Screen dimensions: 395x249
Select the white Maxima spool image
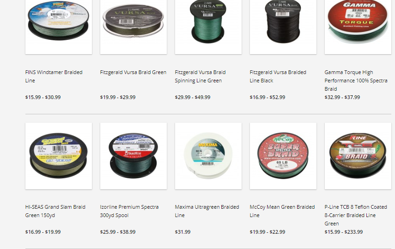[208, 156]
